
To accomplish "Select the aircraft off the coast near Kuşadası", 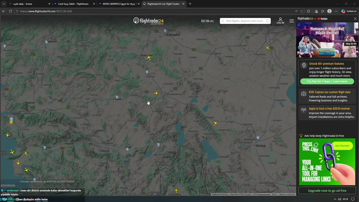I will (x=12, y=152).
